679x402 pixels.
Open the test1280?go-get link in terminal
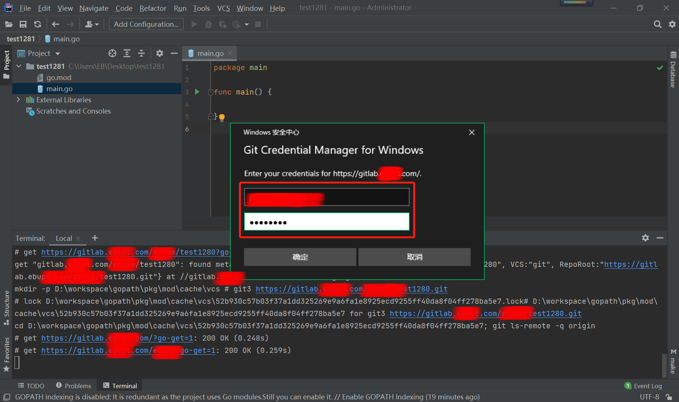coord(135,252)
